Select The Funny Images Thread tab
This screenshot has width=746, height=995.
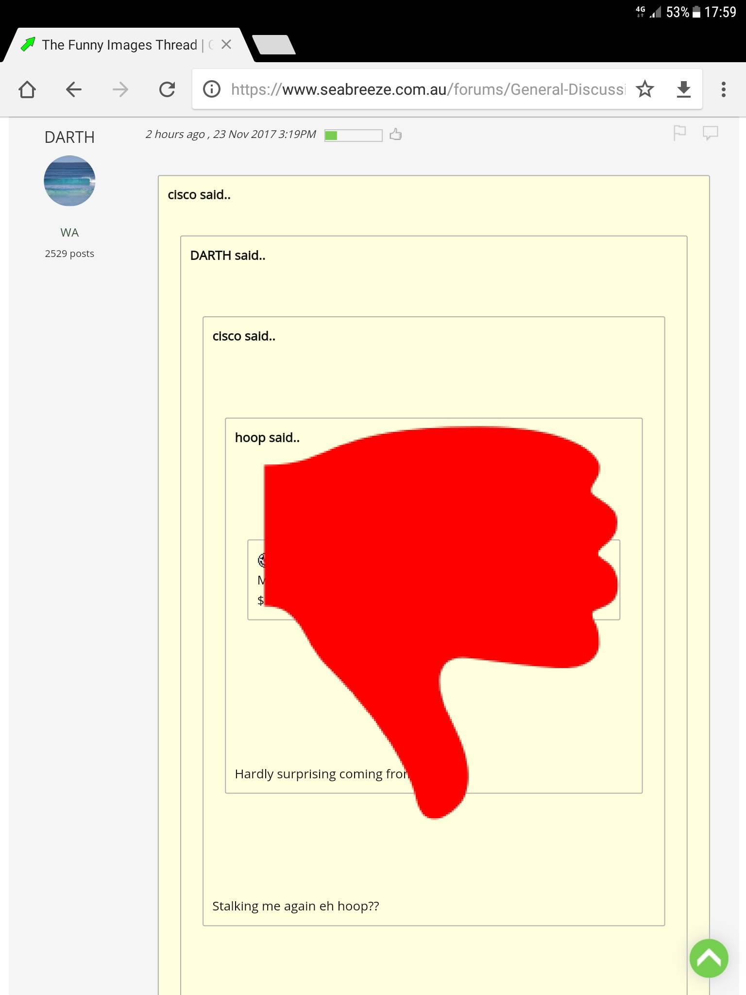click(119, 45)
